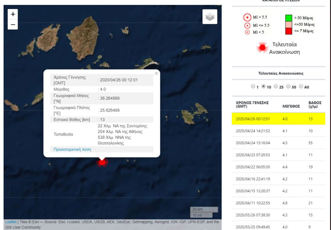Click the Ml < 5 legend icon
Viewport: 331px width, 230px height.
click(247, 32)
